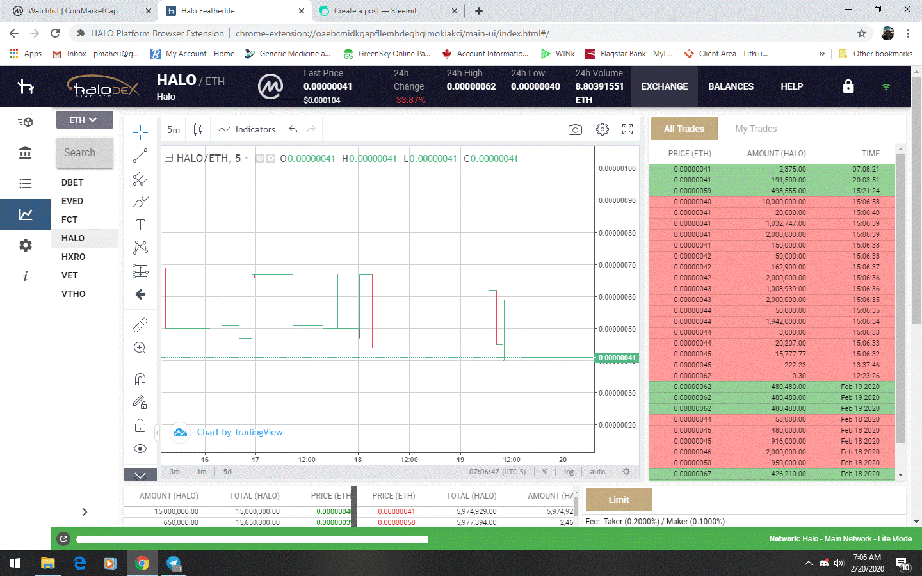
Task: Switch to the My Trades tab
Action: (x=756, y=129)
